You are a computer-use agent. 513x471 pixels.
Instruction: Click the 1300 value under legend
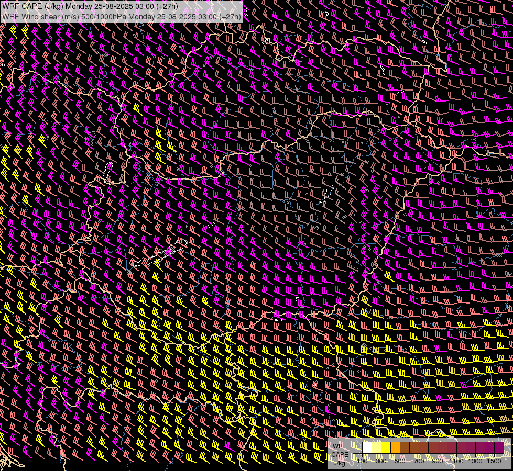(x=475, y=461)
